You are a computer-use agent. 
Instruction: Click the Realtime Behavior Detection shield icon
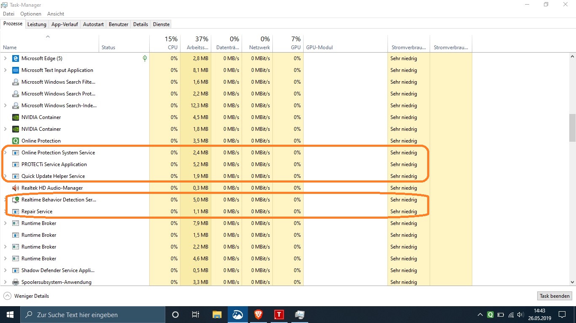16,200
